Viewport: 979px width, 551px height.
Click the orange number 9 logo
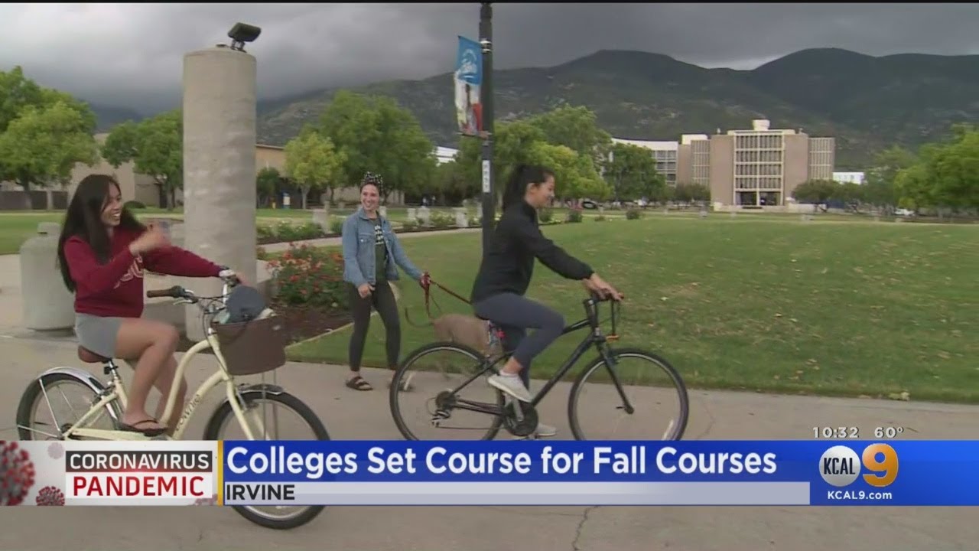tap(880, 465)
